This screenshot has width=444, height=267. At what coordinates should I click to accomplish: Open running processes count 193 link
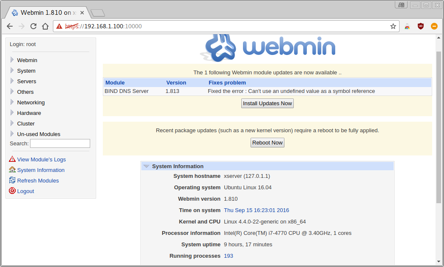[x=228, y=256]
